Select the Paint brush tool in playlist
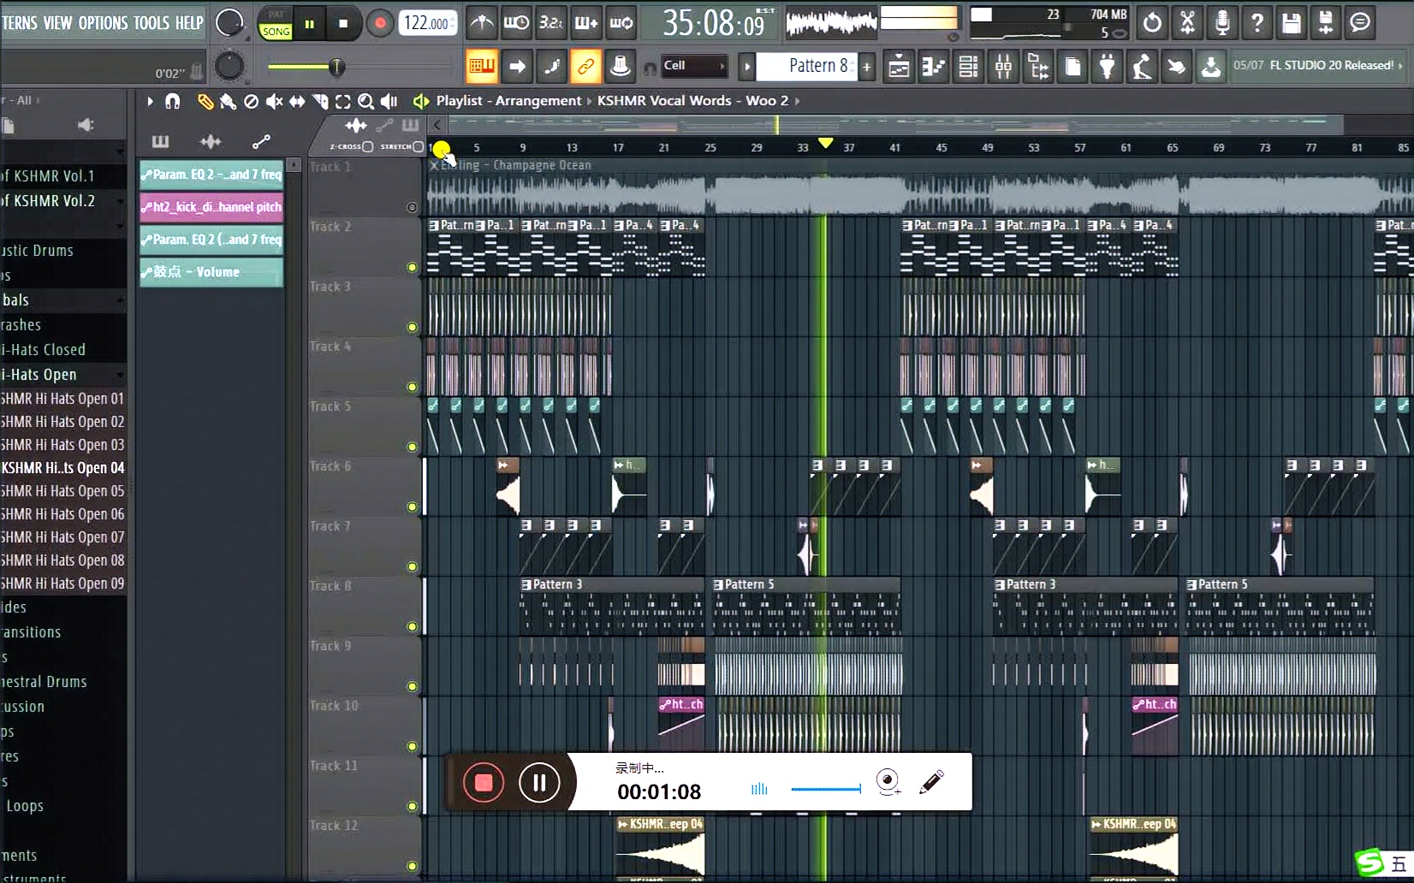Screen dimensions: 1414x883 coord(228,102)
